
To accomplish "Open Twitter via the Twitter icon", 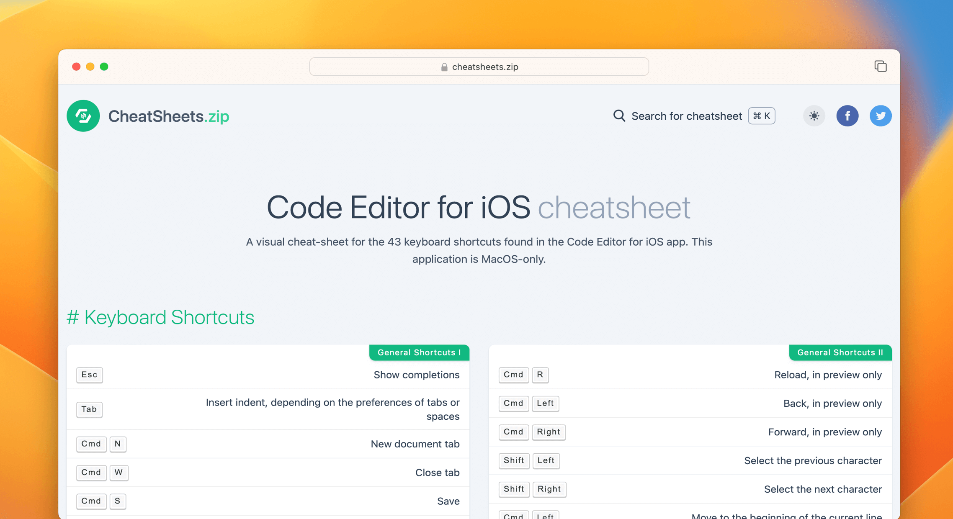I will coord(881,116).
